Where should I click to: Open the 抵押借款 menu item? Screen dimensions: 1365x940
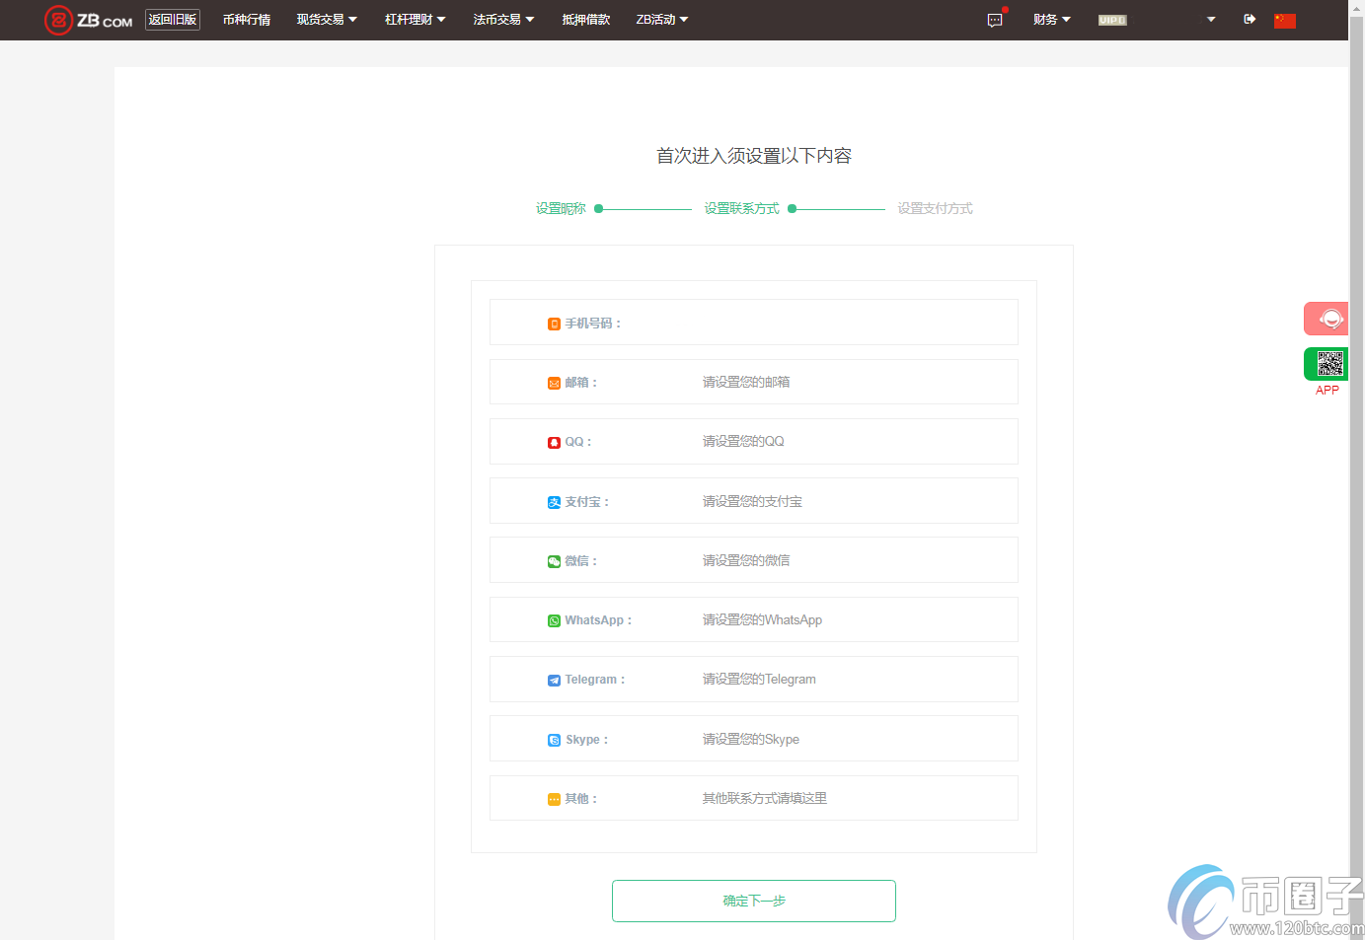[x=586, y=20]
